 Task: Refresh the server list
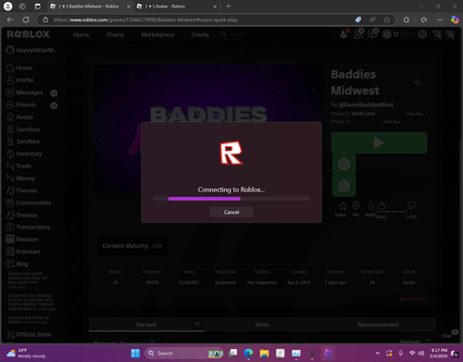coord(415,342)
